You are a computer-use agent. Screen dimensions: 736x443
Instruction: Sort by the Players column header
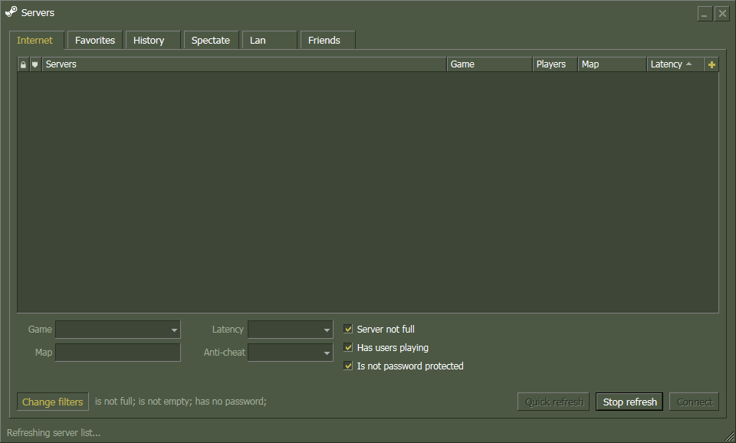(555, 64)
